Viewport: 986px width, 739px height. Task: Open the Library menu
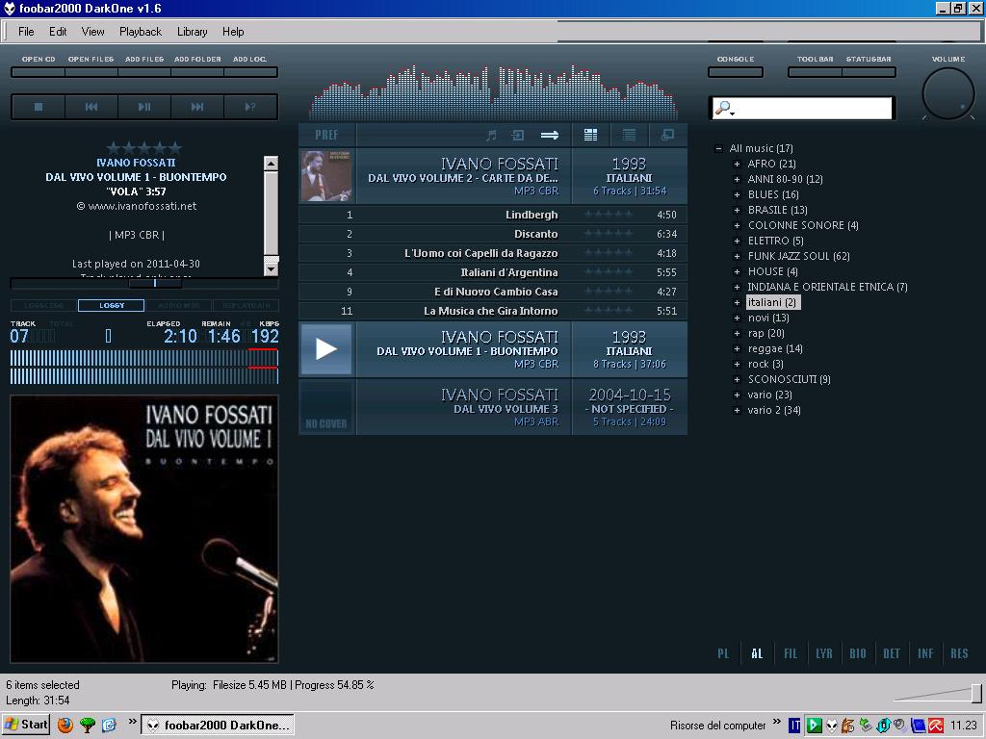tap(192, 32)
